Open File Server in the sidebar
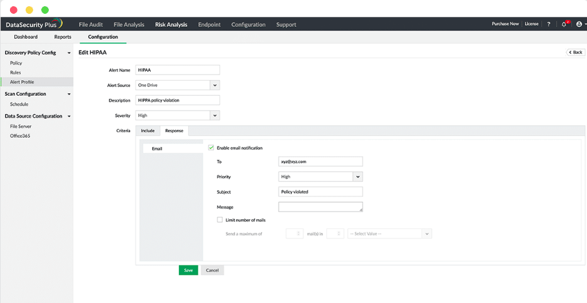Screen dimensions: 587x303 pos(21,126)
